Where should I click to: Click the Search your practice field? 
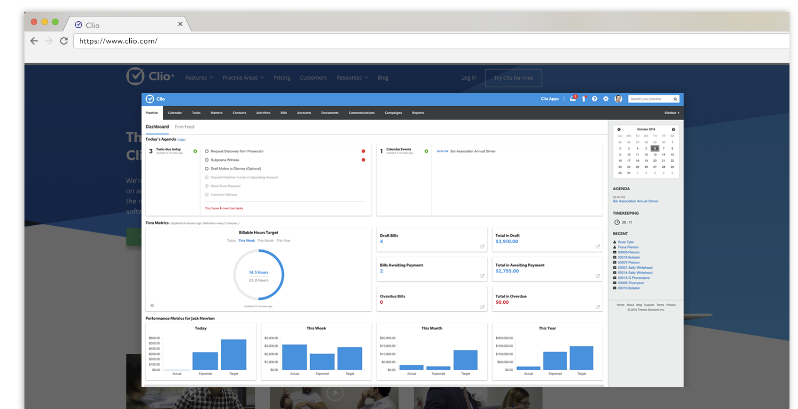[x=650, y=99]
